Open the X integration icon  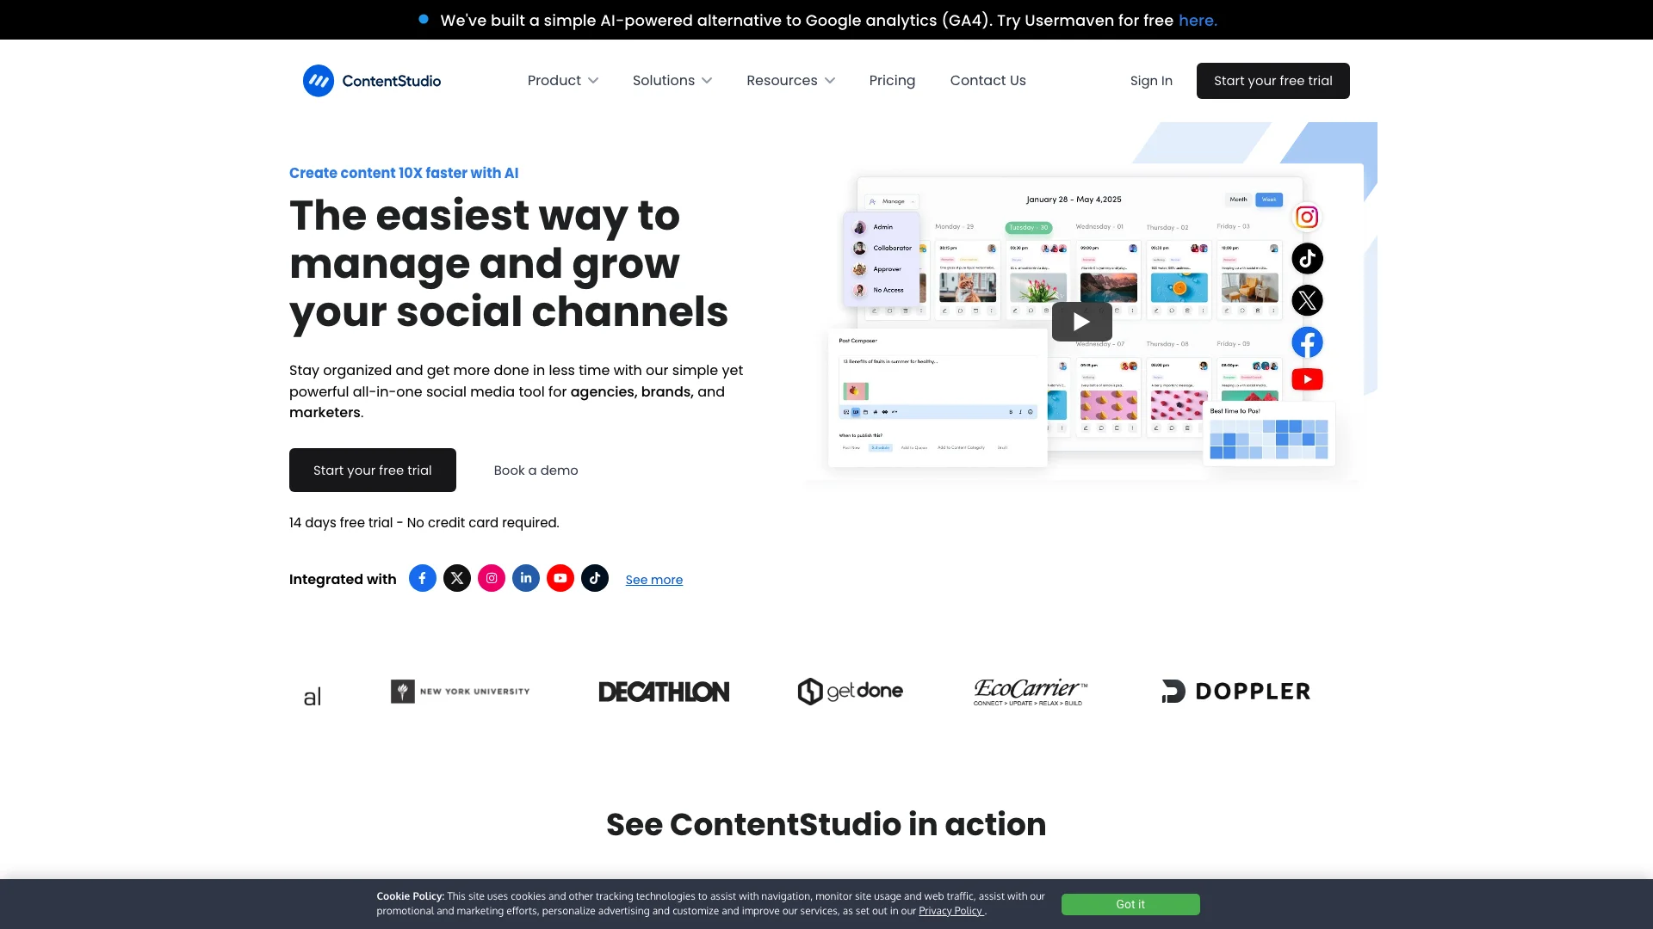[457, 578]
